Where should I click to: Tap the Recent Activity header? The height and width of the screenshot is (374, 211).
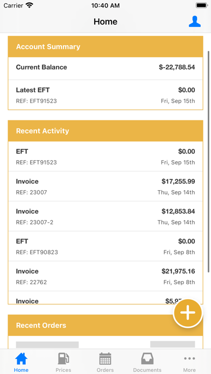click(x=105, y=131)
